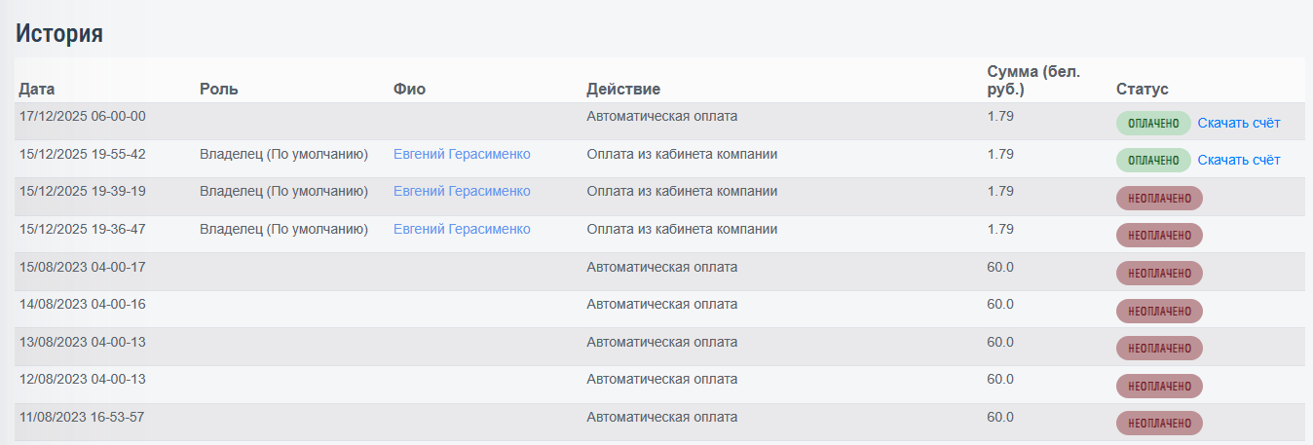Click the Роль column header
The width and height of the screenshot is (1313, 445).
[219, 90]
